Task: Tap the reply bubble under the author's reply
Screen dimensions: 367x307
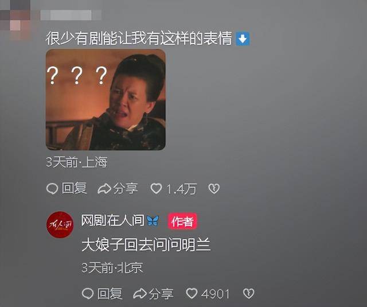Action: 88,293
